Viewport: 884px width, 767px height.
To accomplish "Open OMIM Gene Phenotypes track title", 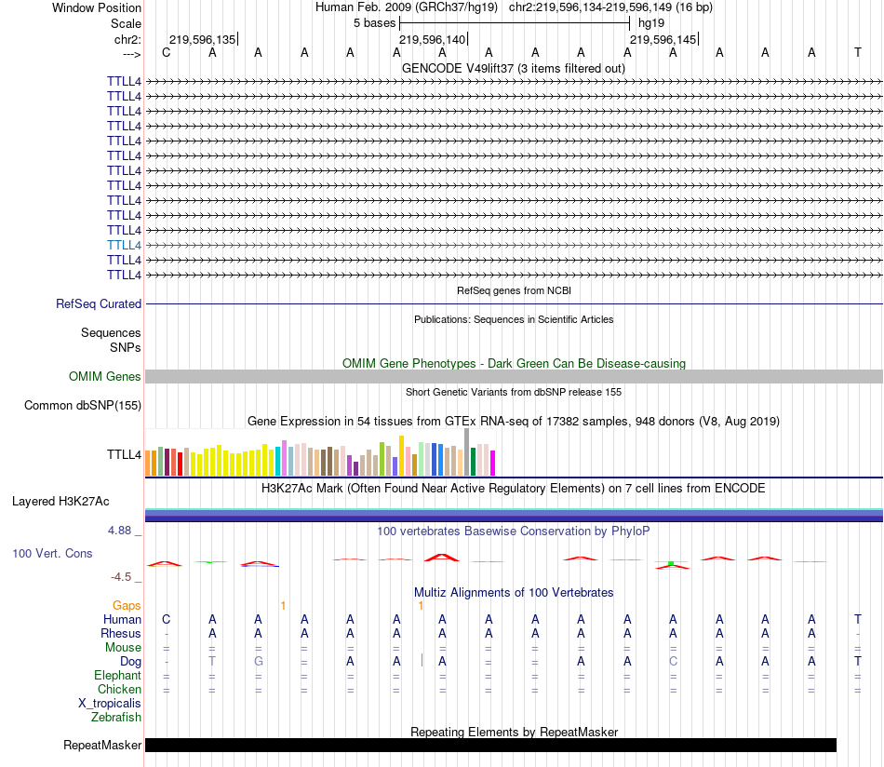I will pos(514,363).
